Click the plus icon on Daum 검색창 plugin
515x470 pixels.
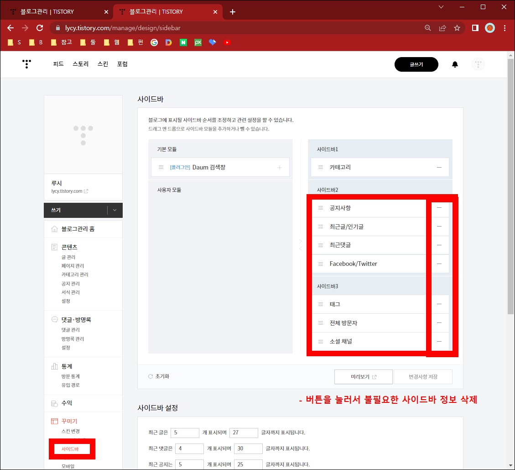(x=279, y=167)
